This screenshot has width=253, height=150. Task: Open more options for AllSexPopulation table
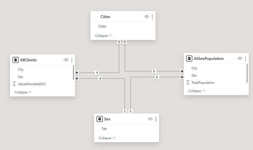click(245, 59)
